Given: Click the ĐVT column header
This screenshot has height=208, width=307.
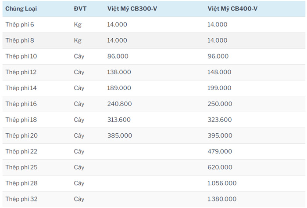Looking at the screenshot, I should point(79,9).
